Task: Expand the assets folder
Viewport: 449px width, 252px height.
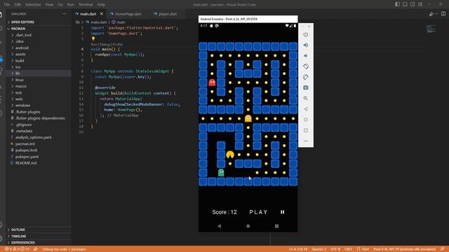Action: coord(39,54)
